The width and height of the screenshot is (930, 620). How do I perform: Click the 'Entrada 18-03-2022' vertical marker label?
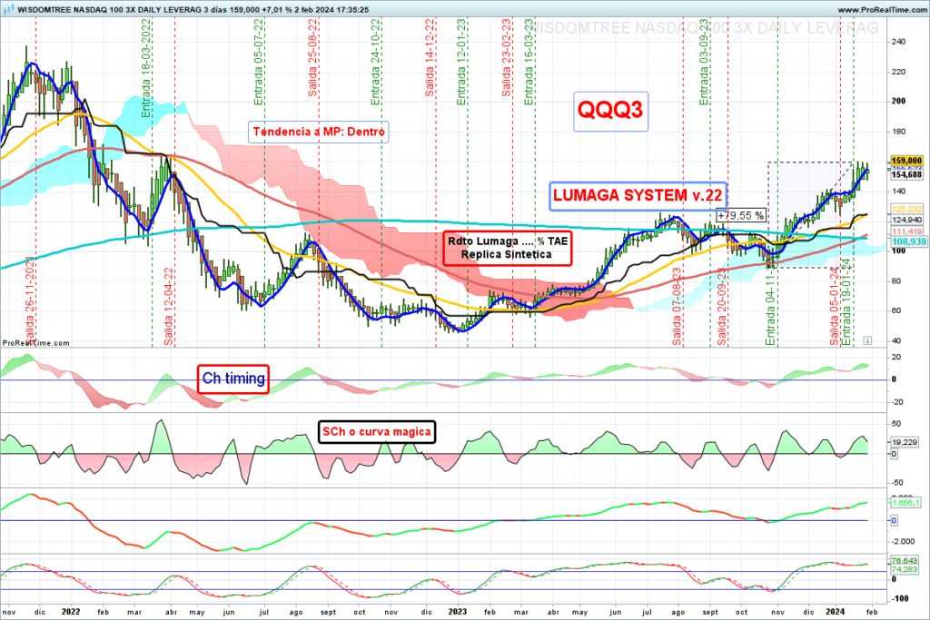[146, 68]
